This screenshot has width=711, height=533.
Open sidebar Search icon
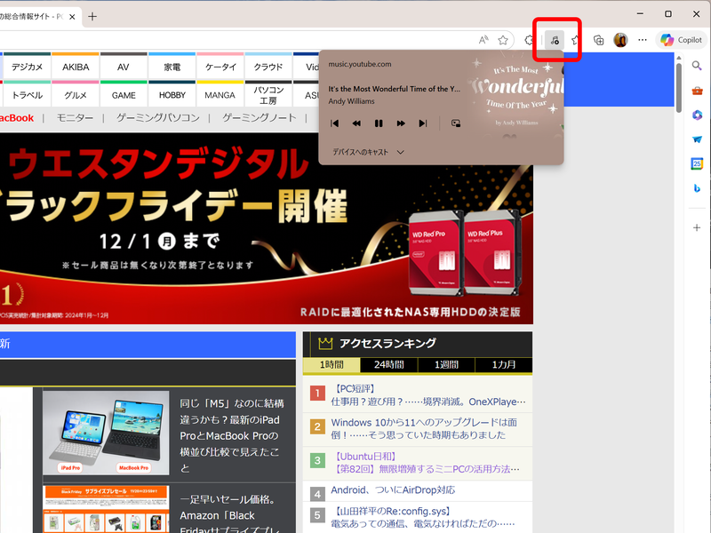[x=697, y=66]
